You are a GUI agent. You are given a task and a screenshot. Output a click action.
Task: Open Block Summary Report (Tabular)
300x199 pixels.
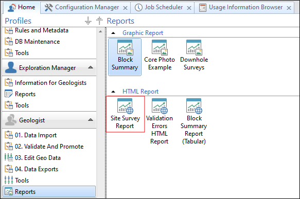tap(194, 121)
